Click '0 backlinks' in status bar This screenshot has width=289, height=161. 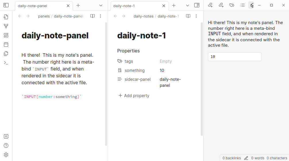tap(232, 158)
